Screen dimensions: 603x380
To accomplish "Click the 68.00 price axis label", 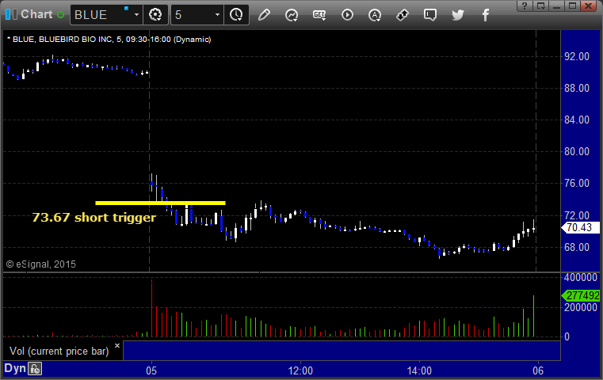I will tap(577, 247).
